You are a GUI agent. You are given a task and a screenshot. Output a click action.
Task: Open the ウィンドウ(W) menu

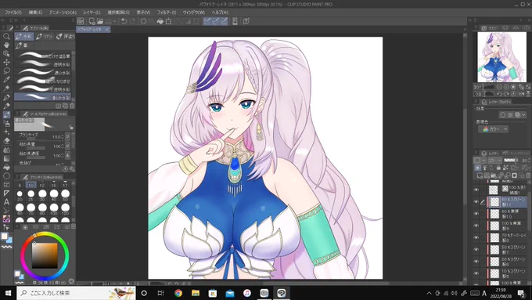point(193,13)
